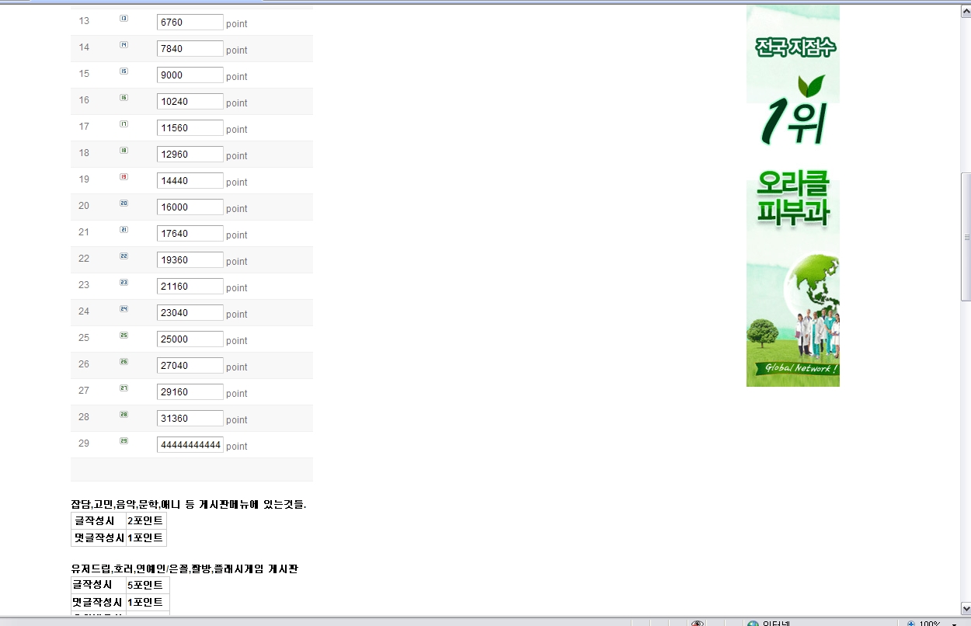Image resolution: width=971 pixels, height=626 pixels.
Task: Click the zoom magnifier icon in status bar
Action: [x=911, y=623]
